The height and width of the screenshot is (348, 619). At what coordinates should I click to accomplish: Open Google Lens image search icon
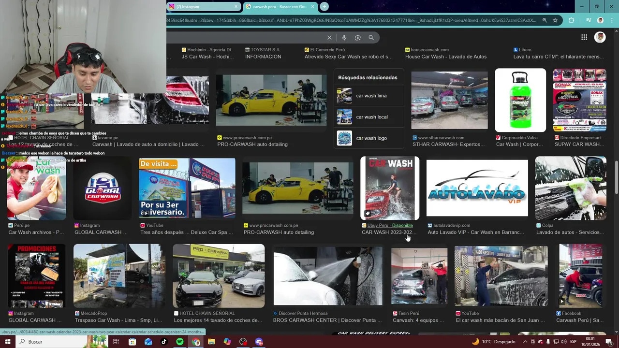click(x=358, y=38)
